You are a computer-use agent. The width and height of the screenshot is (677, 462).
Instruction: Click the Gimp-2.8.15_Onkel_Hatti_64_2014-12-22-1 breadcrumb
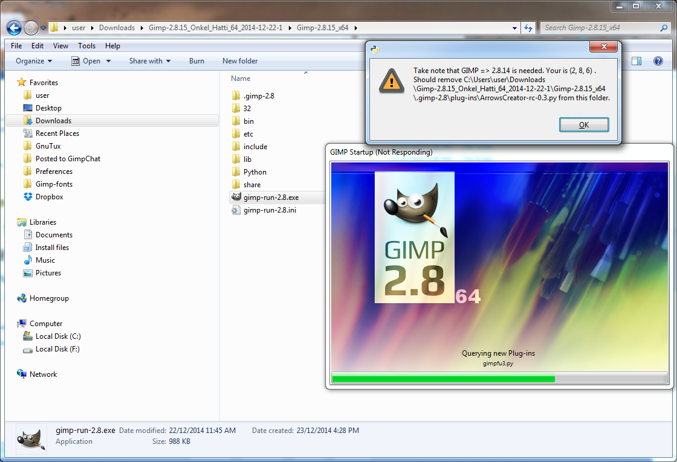(x=215, y=28)
